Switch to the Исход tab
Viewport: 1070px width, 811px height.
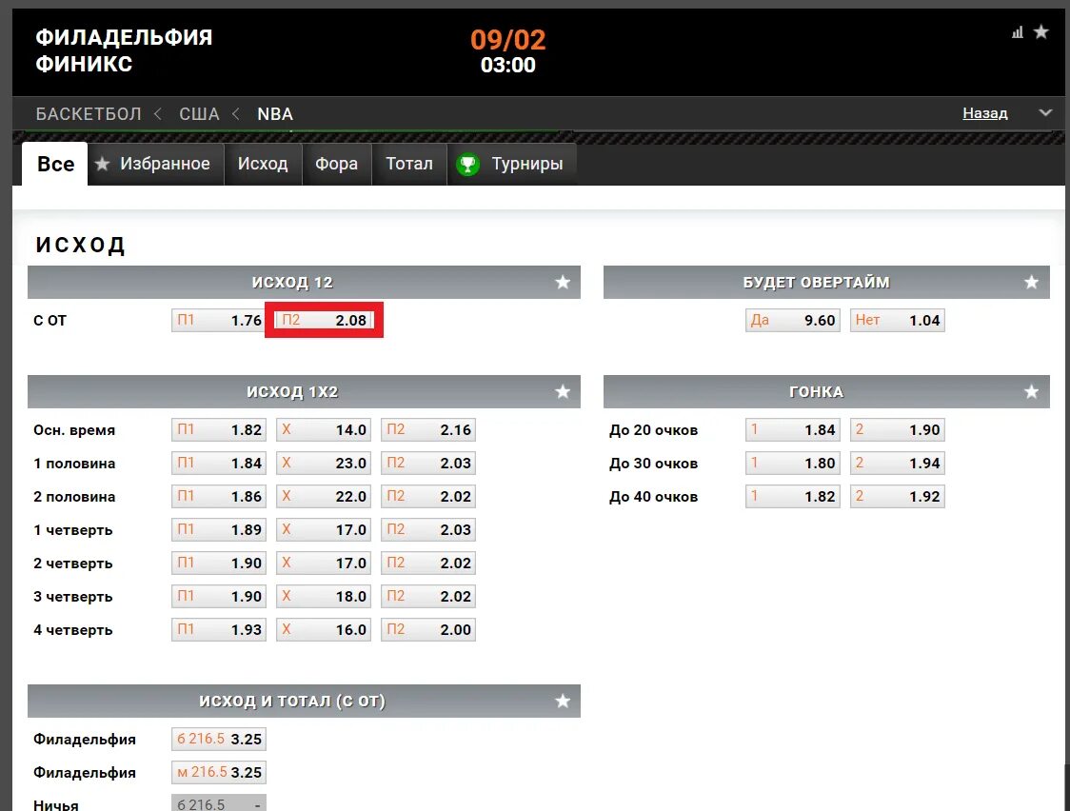tap(263, 164)
